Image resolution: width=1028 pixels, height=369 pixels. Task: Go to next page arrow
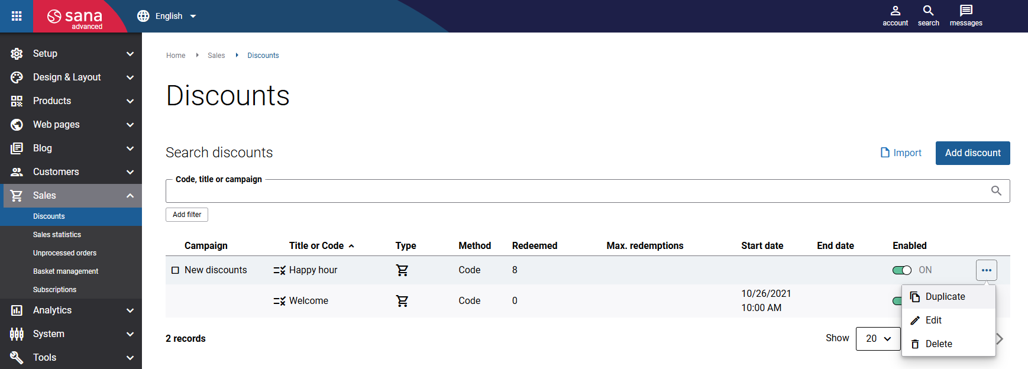coord(1000,339)
